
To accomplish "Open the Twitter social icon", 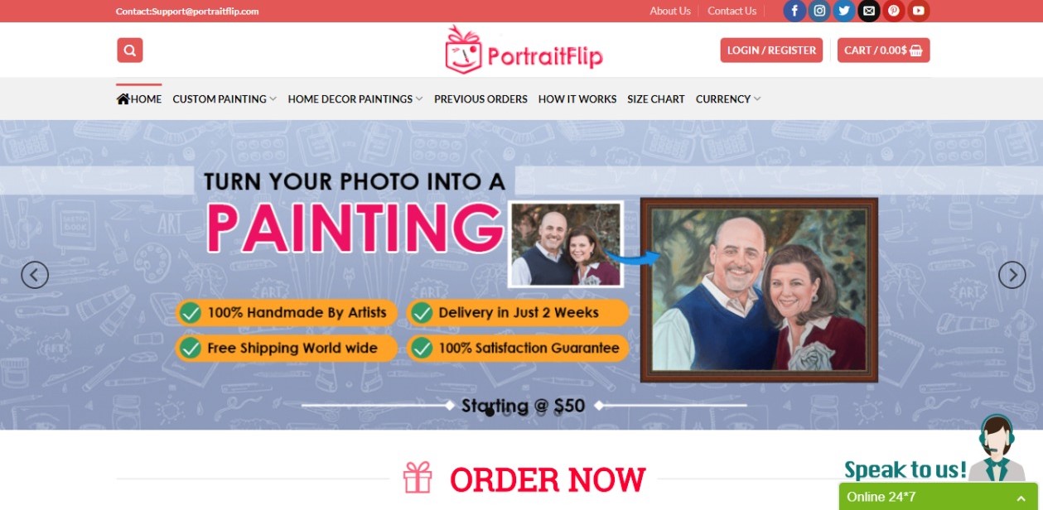I will (844, 11).
